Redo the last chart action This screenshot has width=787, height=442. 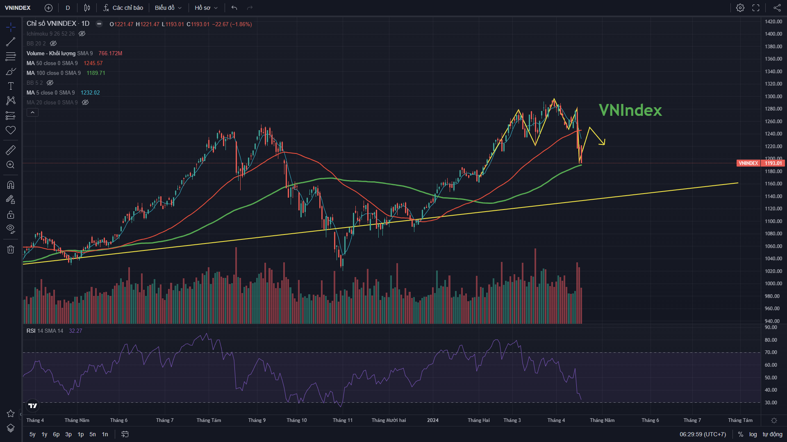pyautogui.click(x=250, y=8)
